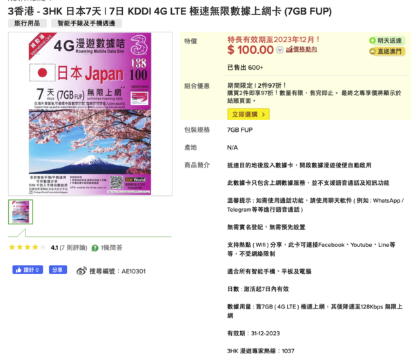Open the 1條問答 Q&A link

[x=111, y=248]
